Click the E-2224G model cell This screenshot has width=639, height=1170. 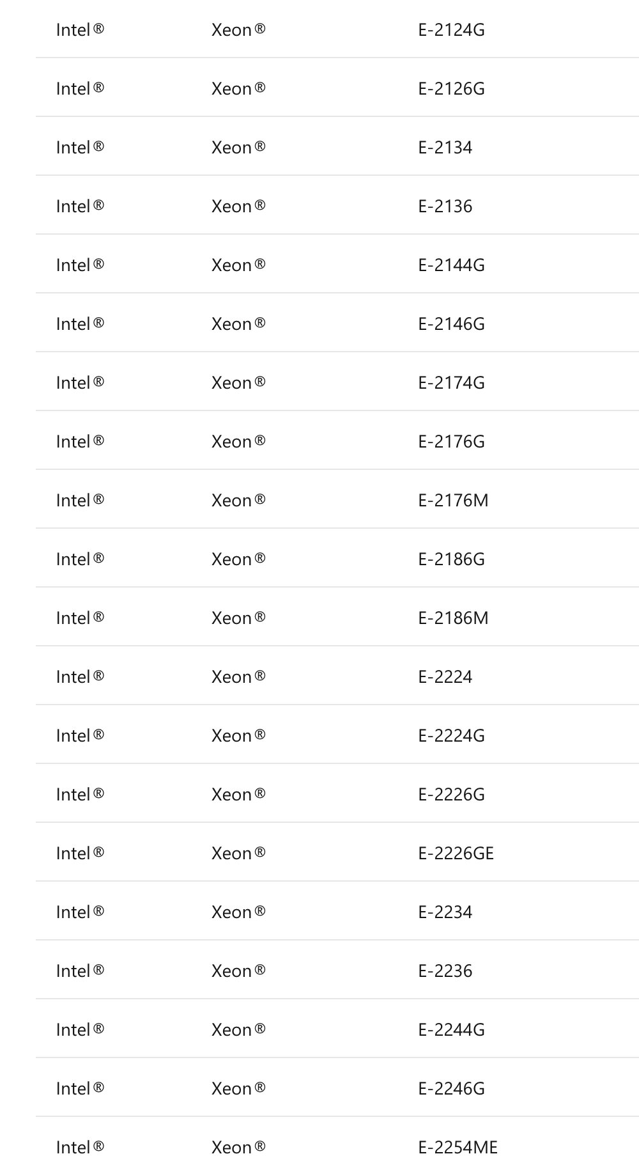[451, 736]
